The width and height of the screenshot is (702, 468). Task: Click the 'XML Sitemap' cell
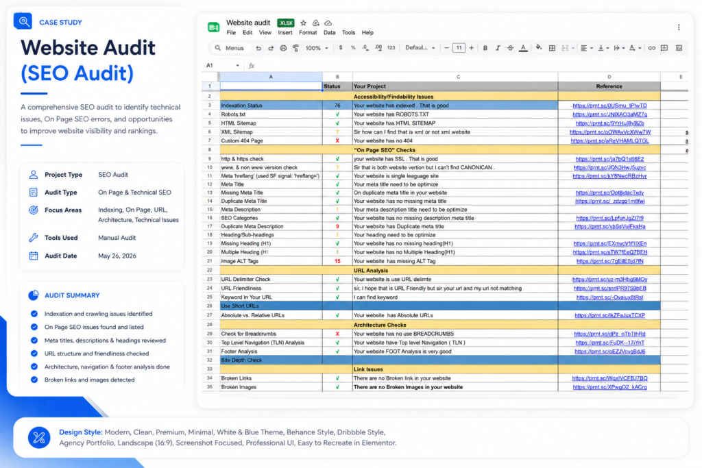(x=271, y=132)
